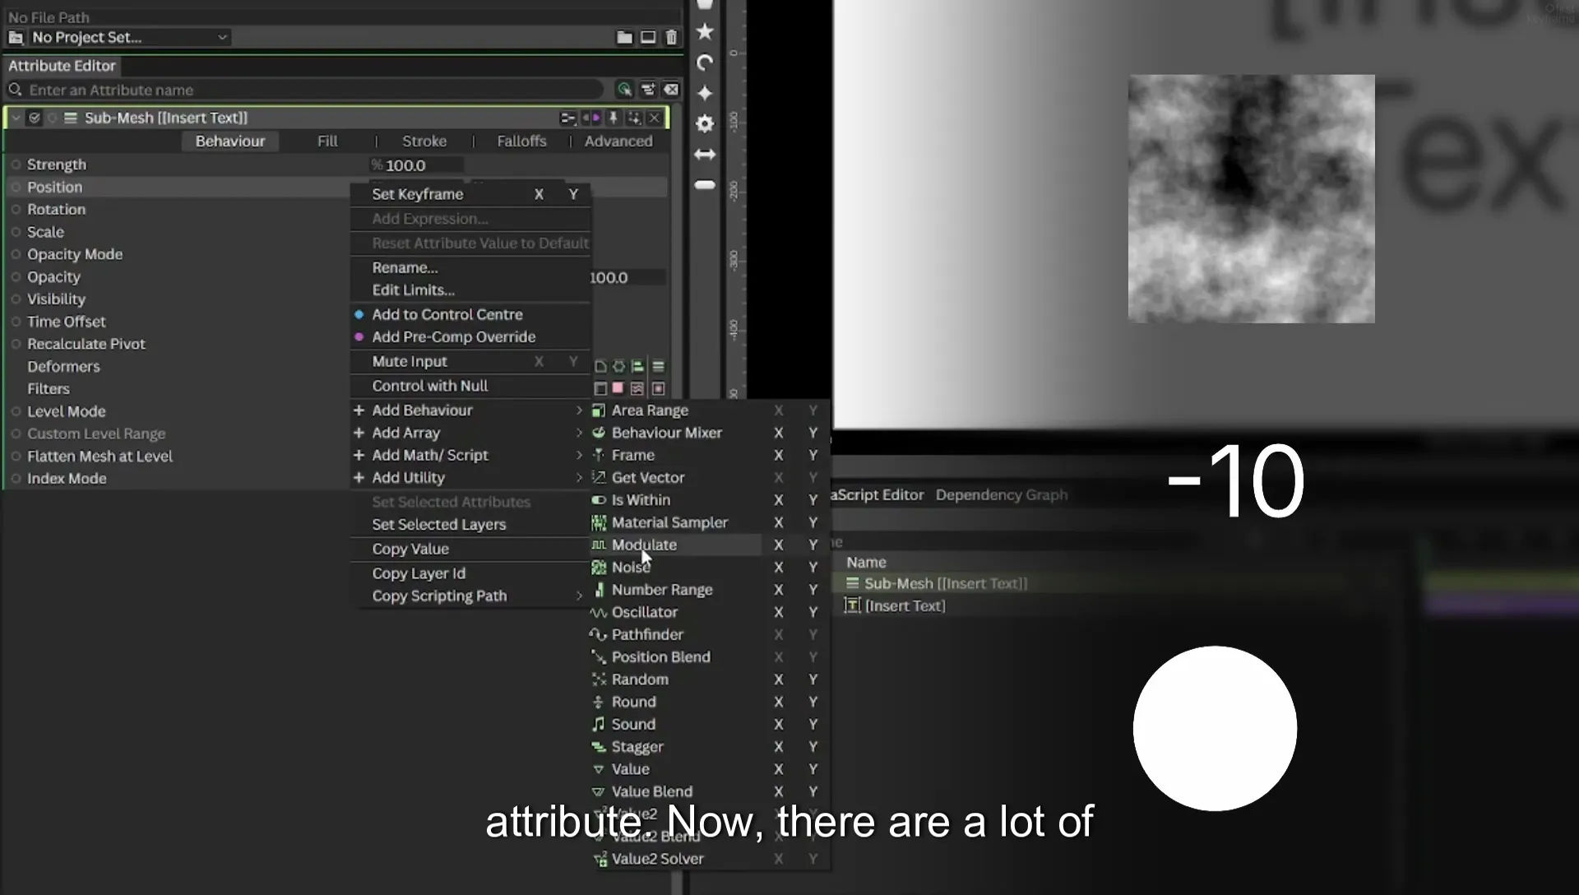Image resolution: width=1579 pixels, height=895 pixels.
Task: Toggle the Visibility attribute connection circle
Action: 16,299
